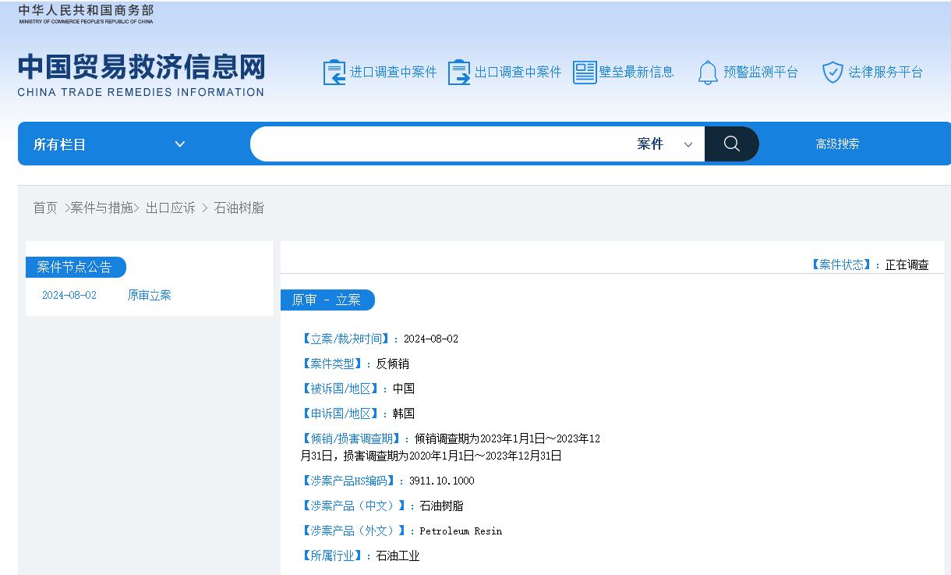Open 出口应诉 breadcrumb link

coord(171,208)
